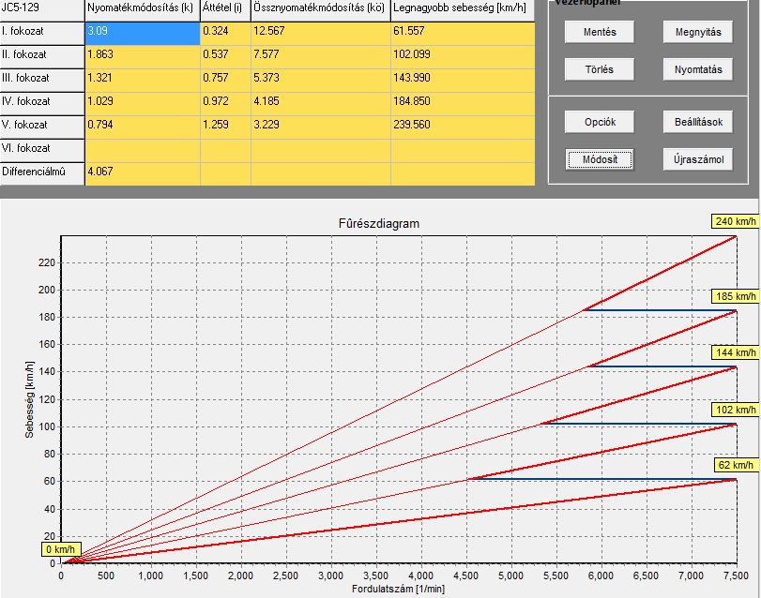This screenshot has height=598, width=761.
Task: Click the Fűrészdiagram chart title
Action: tap(378, 224)
